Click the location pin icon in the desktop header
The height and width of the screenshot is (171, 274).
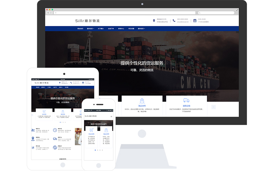point(154,21)
